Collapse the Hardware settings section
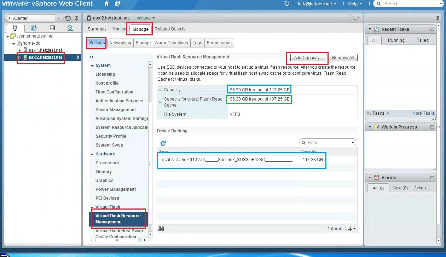The image size is (446, 257). point(92,154)
